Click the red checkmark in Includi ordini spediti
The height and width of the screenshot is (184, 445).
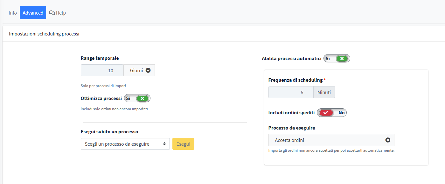coord(326,113)
